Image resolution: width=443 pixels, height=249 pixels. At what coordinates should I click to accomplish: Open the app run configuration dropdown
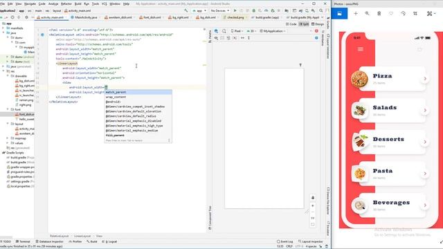point(199,11)
